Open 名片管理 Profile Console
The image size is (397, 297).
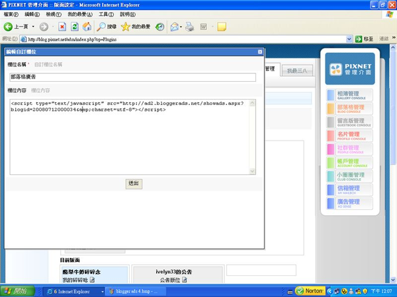349,135
